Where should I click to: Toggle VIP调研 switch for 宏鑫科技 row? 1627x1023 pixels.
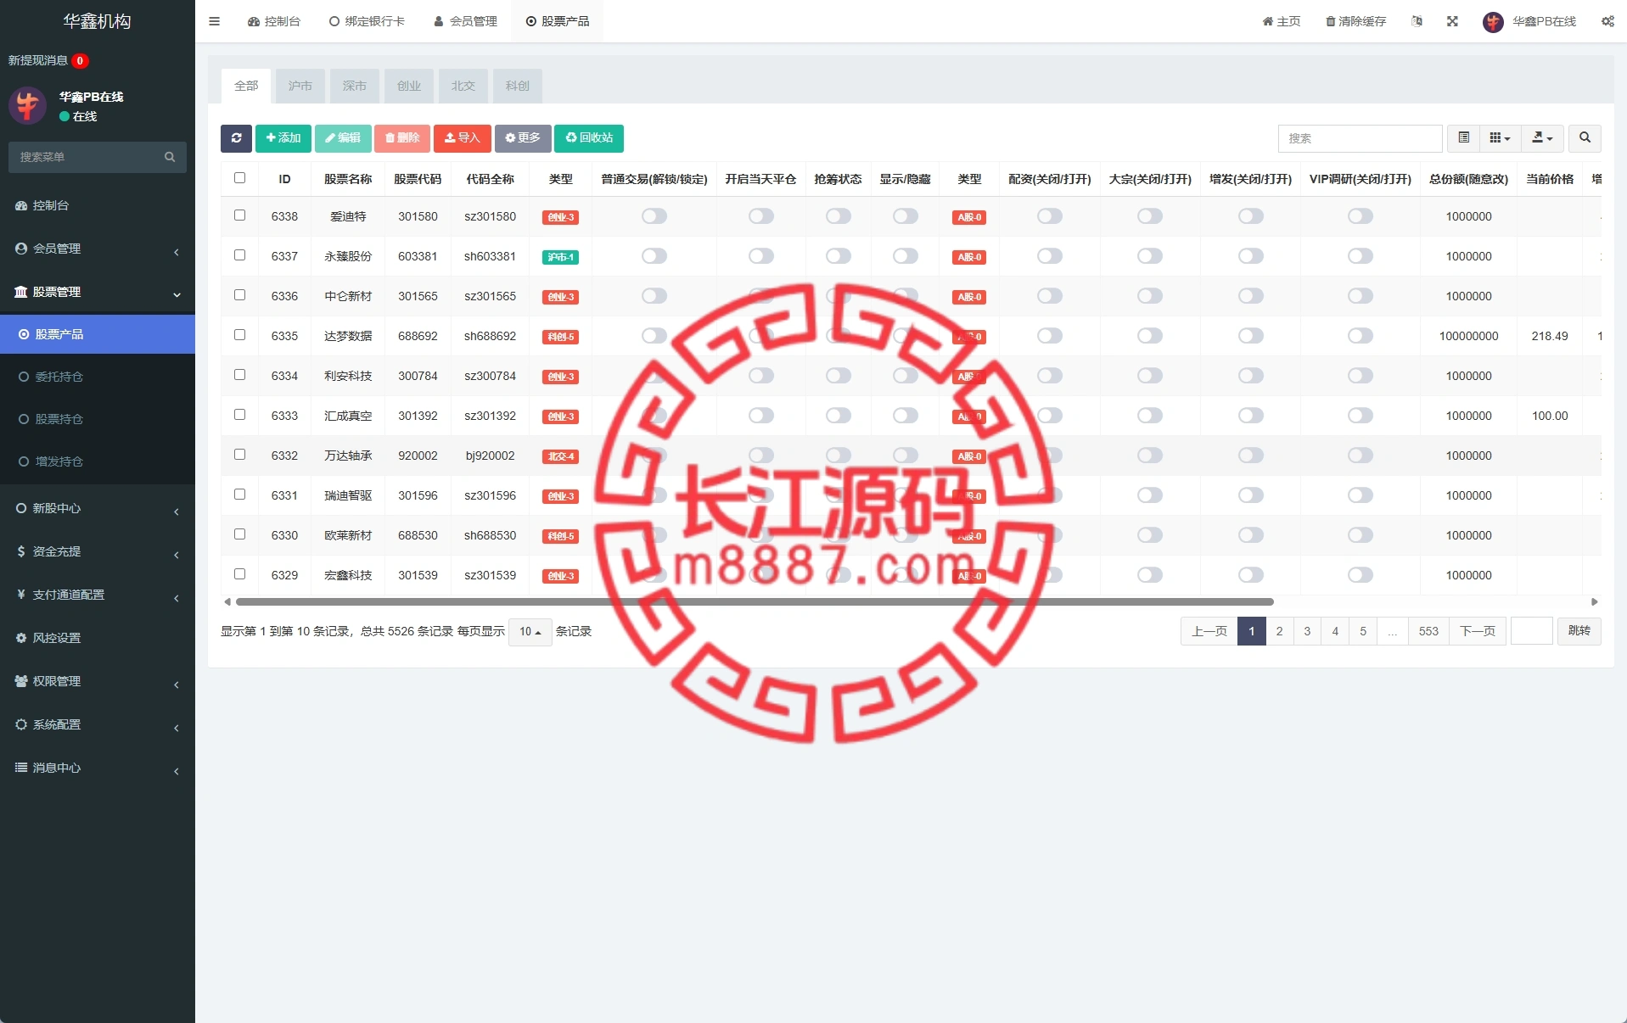point(1361,575)
